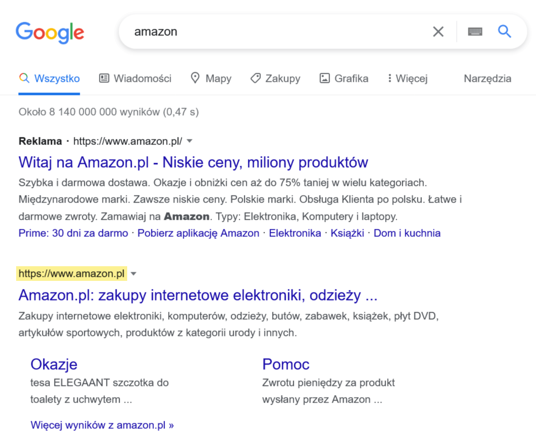The height and width of the screenshot is (441, 536).
Task: Expand the arrow next to https://www.amazon.pl
Action: pyautogui.click(x=133, y=274)
